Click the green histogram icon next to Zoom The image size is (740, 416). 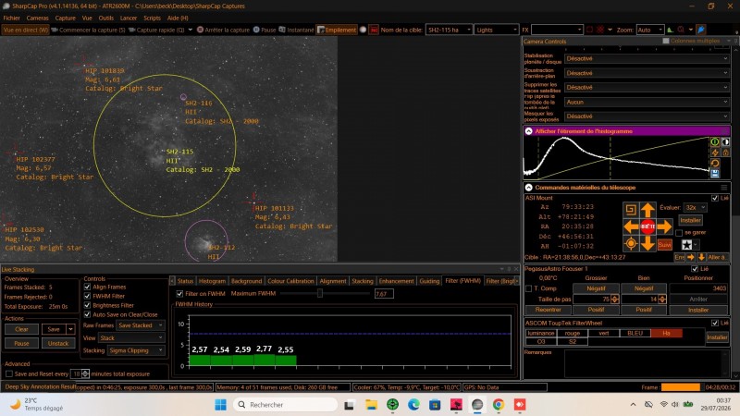tap(670, 30)
